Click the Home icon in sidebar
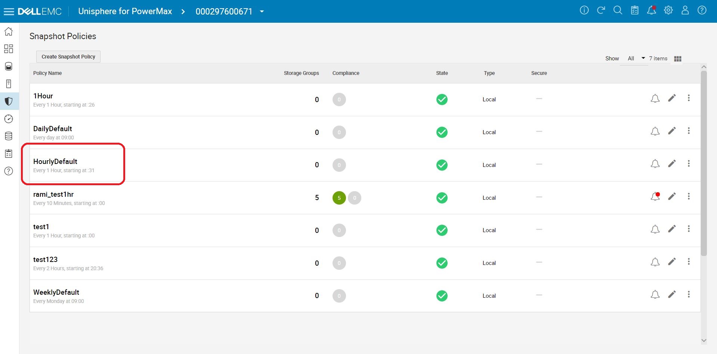 click(x=9, y=32)
